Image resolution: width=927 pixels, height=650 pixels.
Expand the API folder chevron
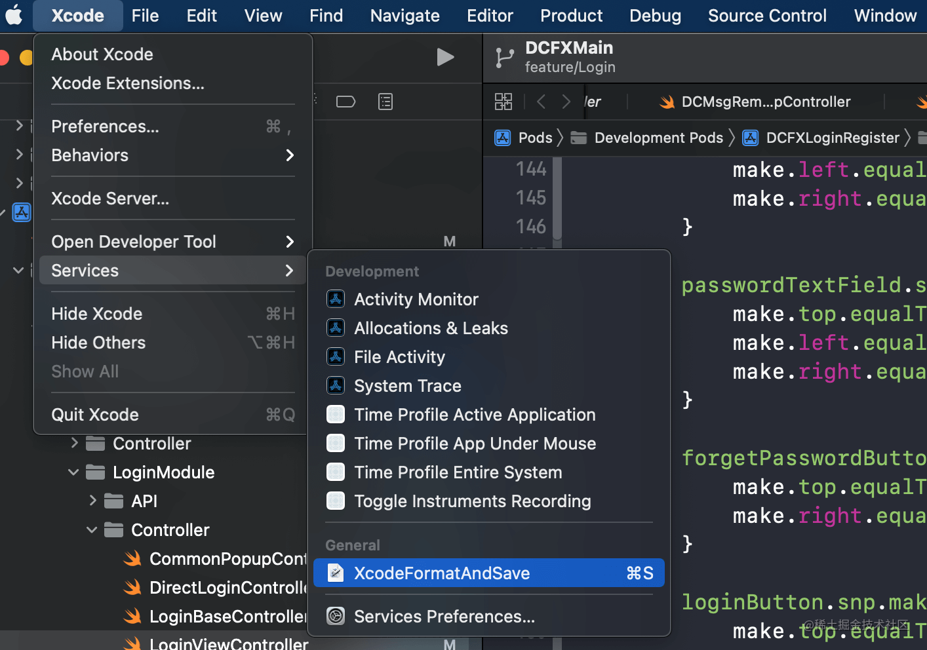pyautogui.click(x=92, y=501)
